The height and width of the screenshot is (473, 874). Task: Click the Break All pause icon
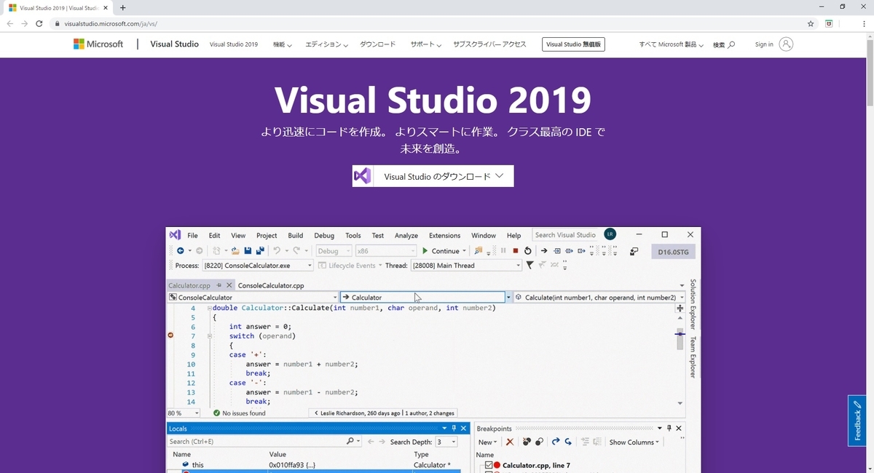(x=503, y=250)
